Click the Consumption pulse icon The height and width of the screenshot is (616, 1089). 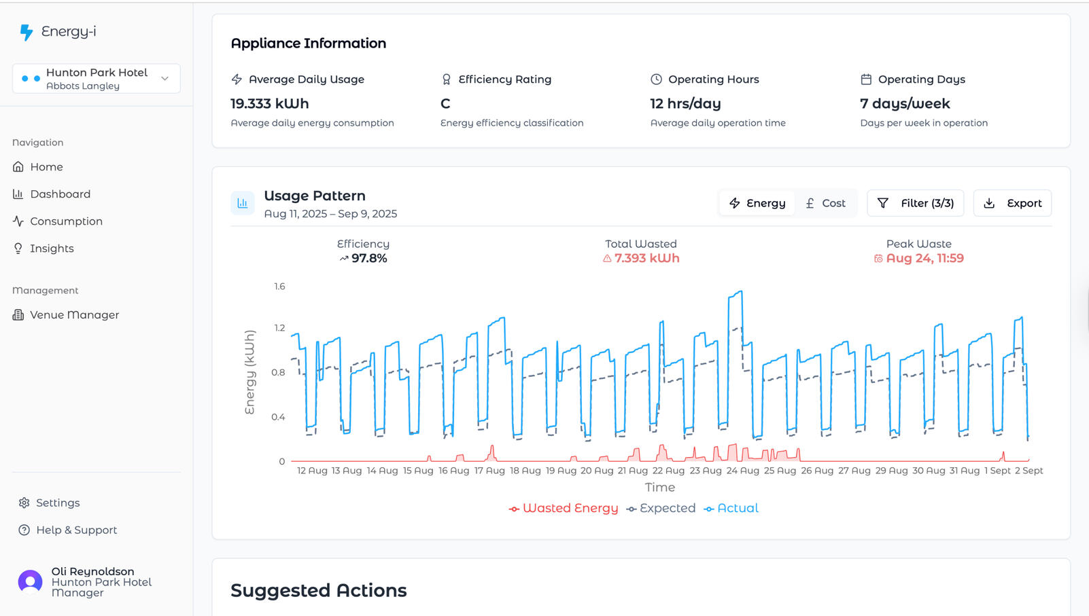tap(18, 221)
